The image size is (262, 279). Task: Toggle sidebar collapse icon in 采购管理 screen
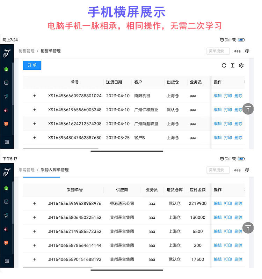(x=7, y=261)
